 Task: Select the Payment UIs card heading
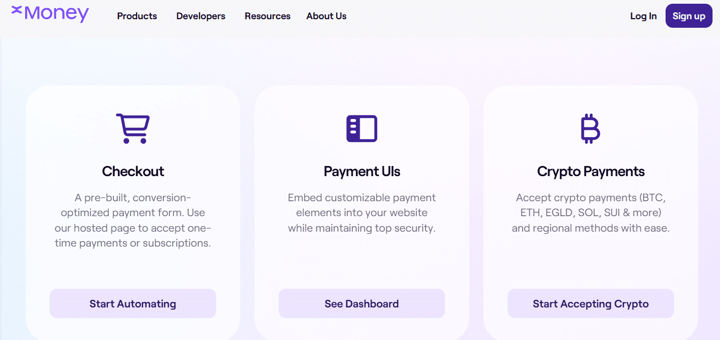tap(362, 171)
